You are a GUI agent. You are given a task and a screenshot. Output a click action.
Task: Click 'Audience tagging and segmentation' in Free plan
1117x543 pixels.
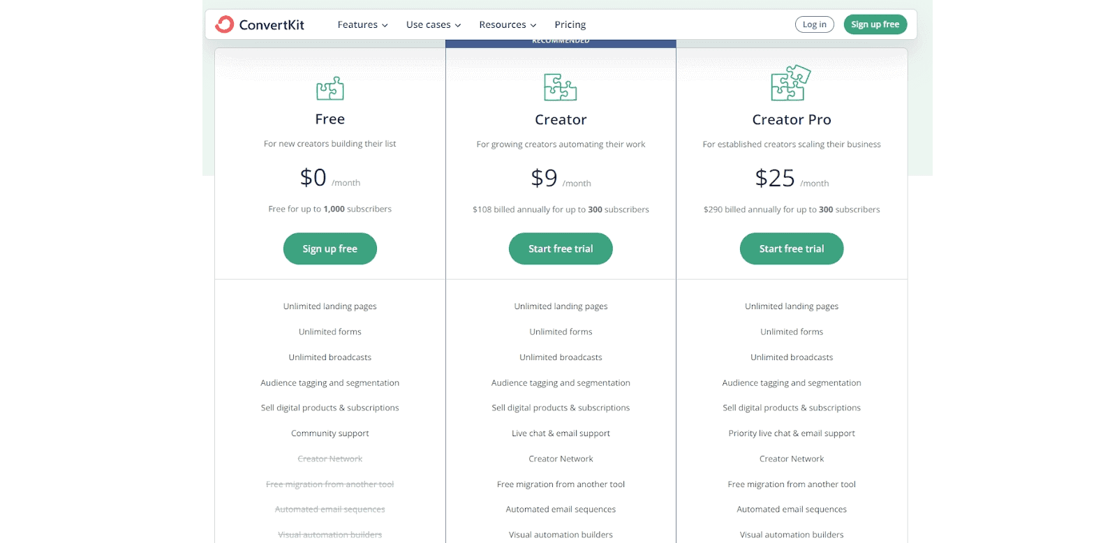pyautogui.click(x=330, y=383)
